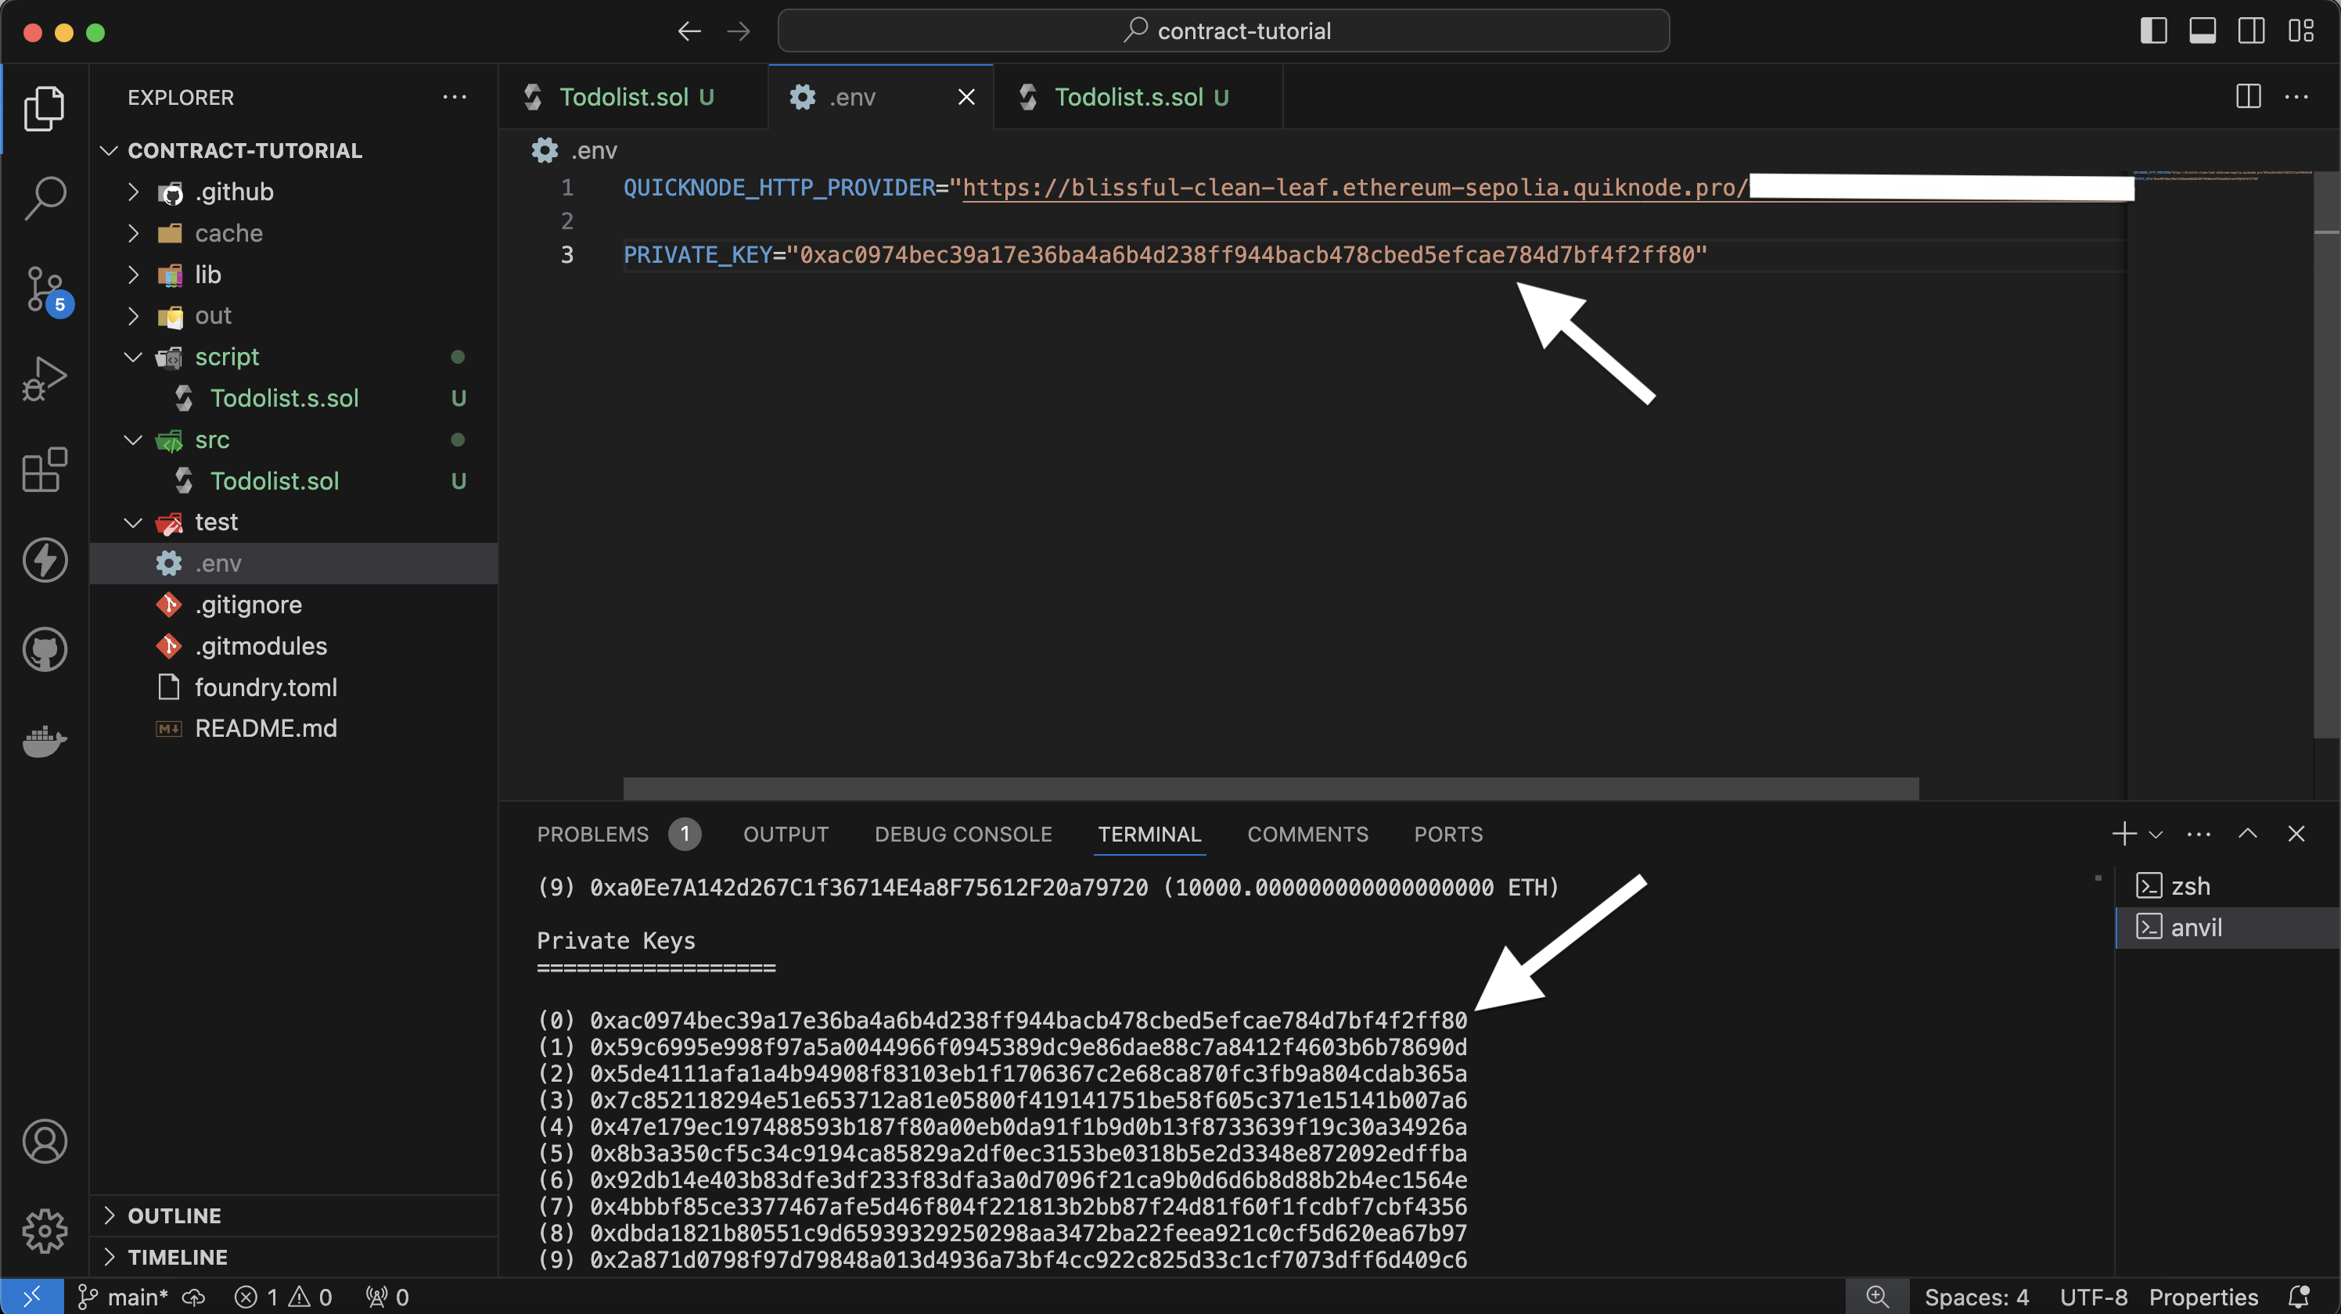Viewport: 2341px width, 1314px height.
Task: Open the Search view in activity bar
Action: click(x=45, y=197)
